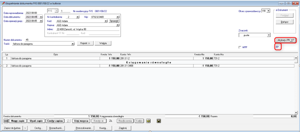Click the yellow gear icon near Saldo

(x=148, y=121)
